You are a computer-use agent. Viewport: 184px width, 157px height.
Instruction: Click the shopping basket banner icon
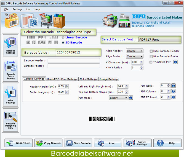tap(110, 21)
